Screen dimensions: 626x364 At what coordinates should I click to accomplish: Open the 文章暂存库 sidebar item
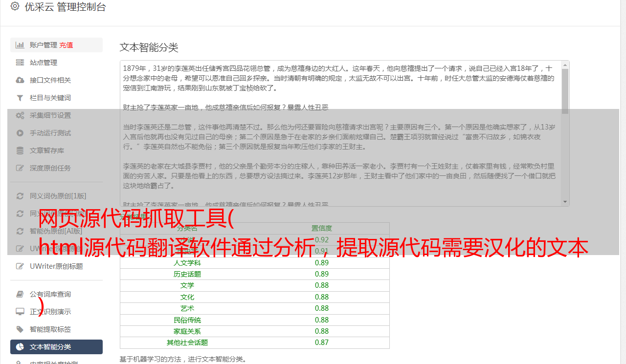56,150
